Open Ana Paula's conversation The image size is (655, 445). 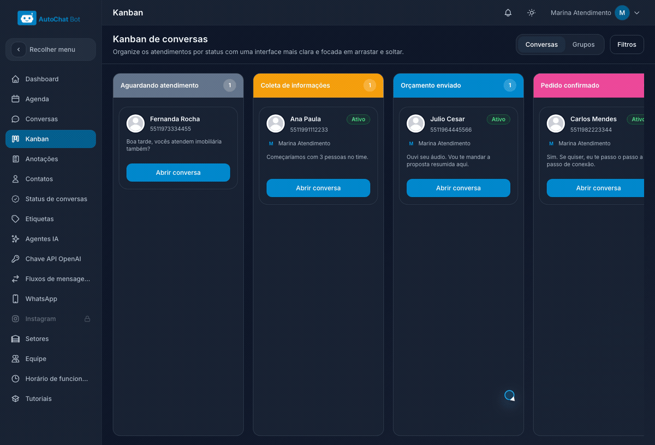coord(318,188)
